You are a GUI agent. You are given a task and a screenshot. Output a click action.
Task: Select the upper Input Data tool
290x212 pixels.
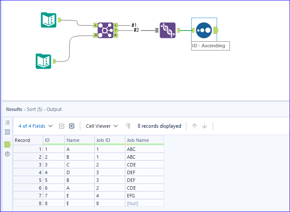[x=48, y=20]
